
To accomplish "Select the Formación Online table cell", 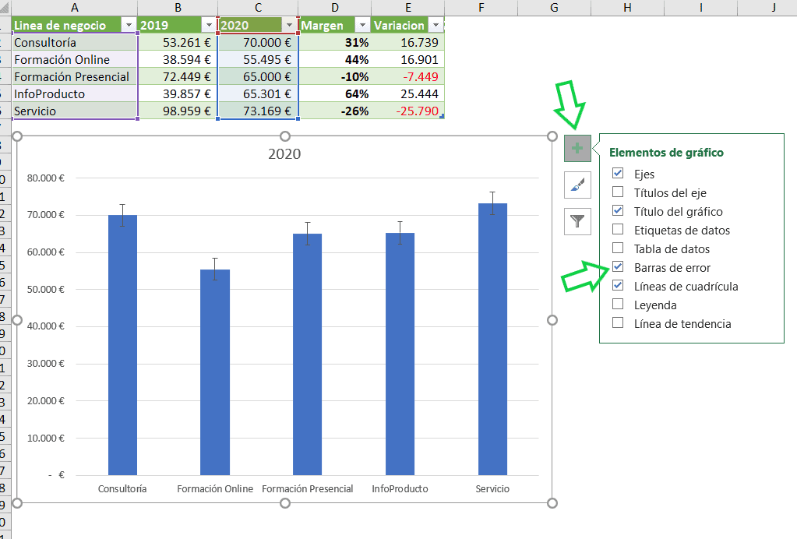I will tap(75, 60).
